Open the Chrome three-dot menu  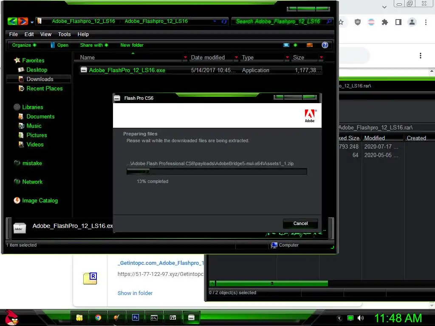pos(426,22)
